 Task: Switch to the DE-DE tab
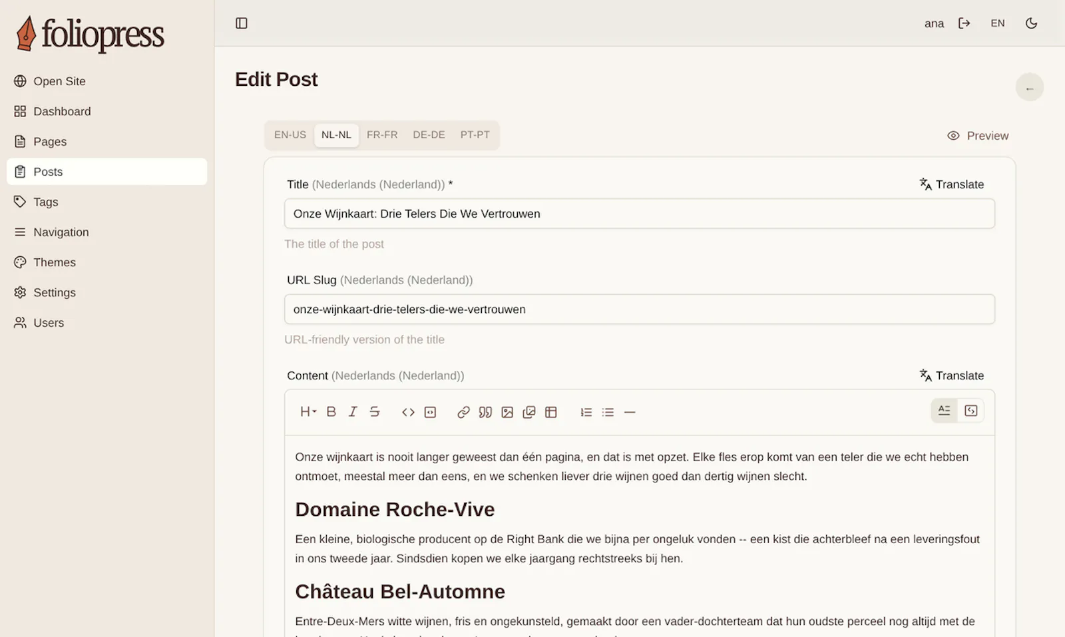pos(429,134)
